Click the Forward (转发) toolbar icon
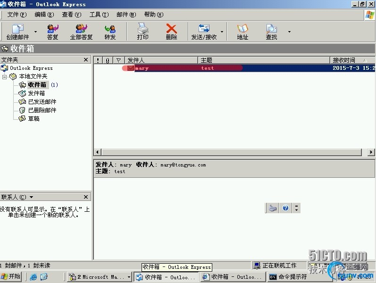This screenshot has height=283, width=376. click(x=110, y=32)
